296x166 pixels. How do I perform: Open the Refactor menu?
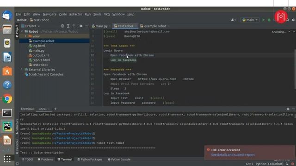(75, 14)
